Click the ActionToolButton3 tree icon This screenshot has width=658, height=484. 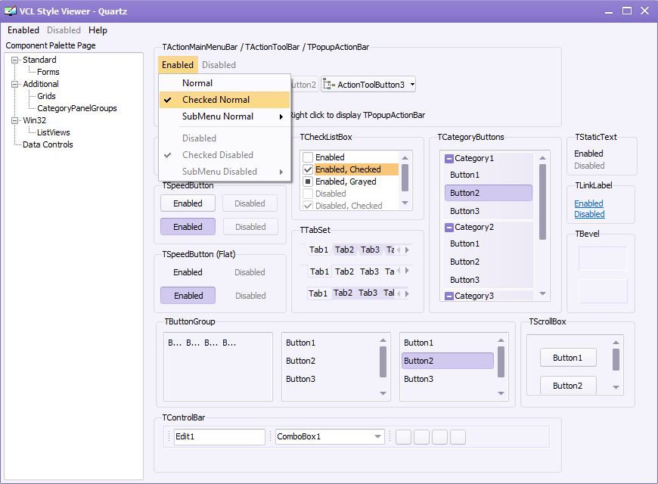(x=329, y=85)
